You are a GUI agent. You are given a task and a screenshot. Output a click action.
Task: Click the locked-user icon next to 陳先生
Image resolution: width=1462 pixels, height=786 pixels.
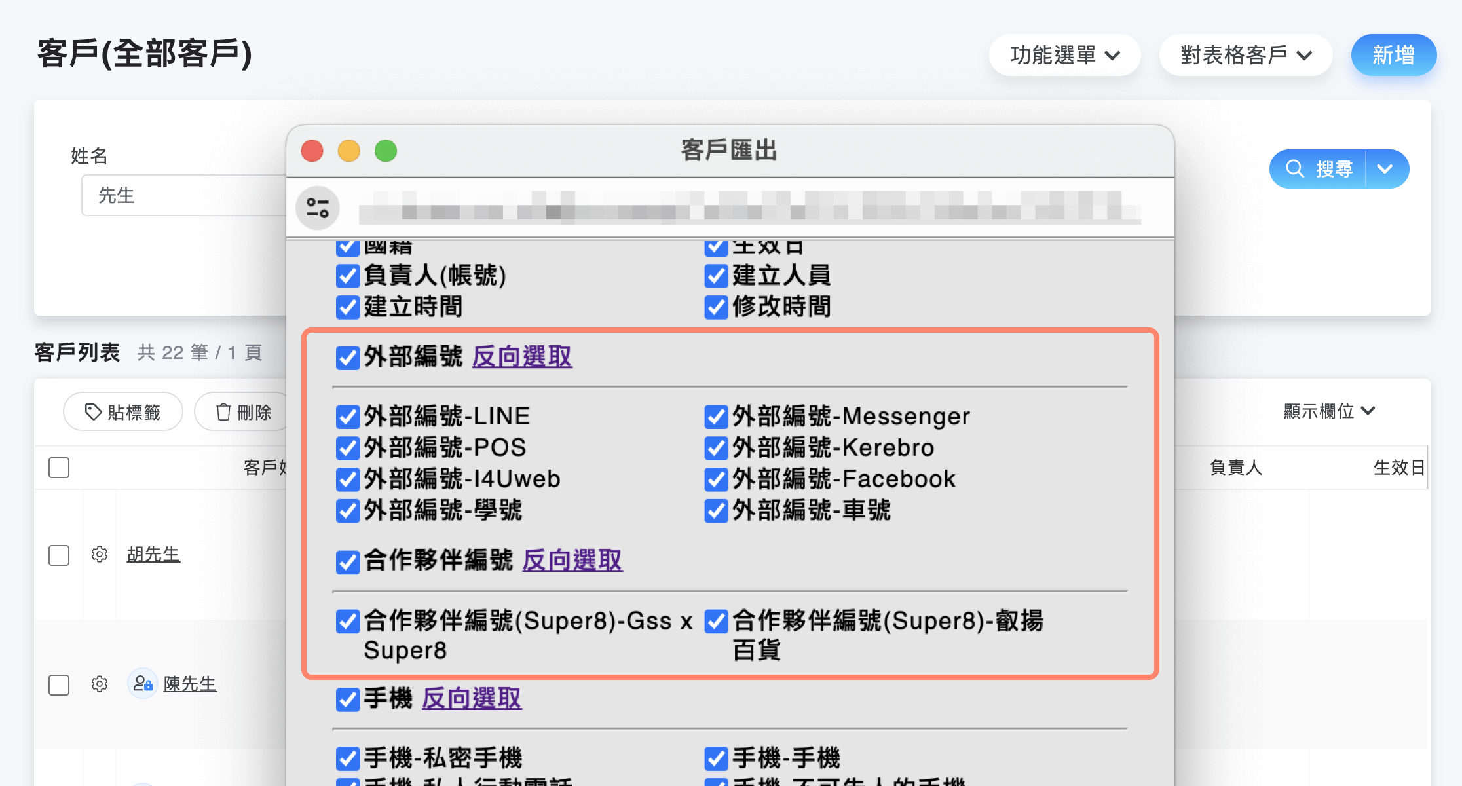(x=143, y=684)
